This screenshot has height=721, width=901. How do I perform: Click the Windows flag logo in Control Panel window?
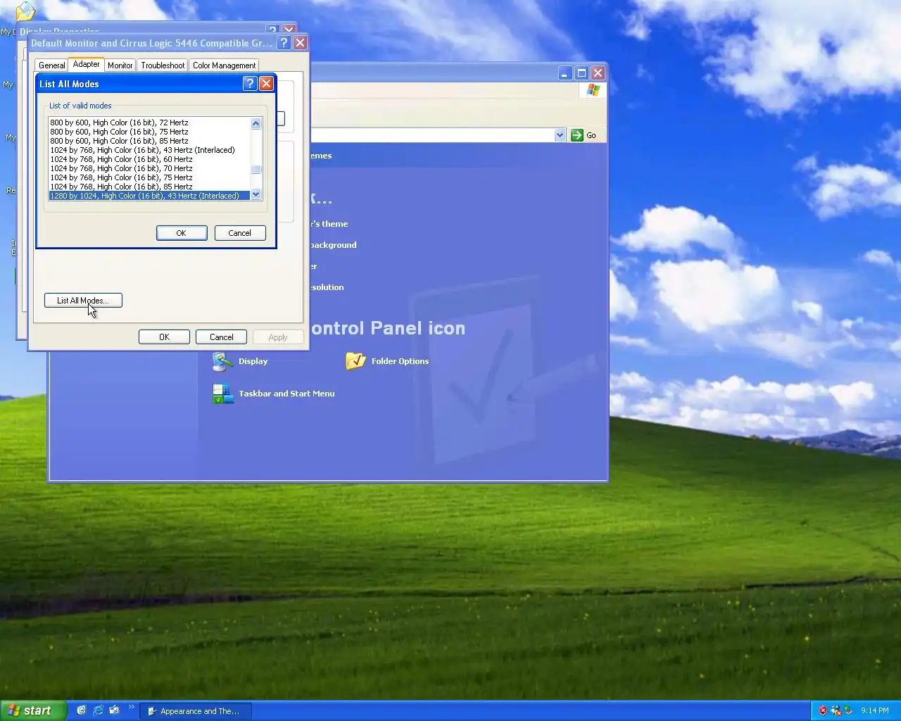pyautogui.click(x=593, y=90)
